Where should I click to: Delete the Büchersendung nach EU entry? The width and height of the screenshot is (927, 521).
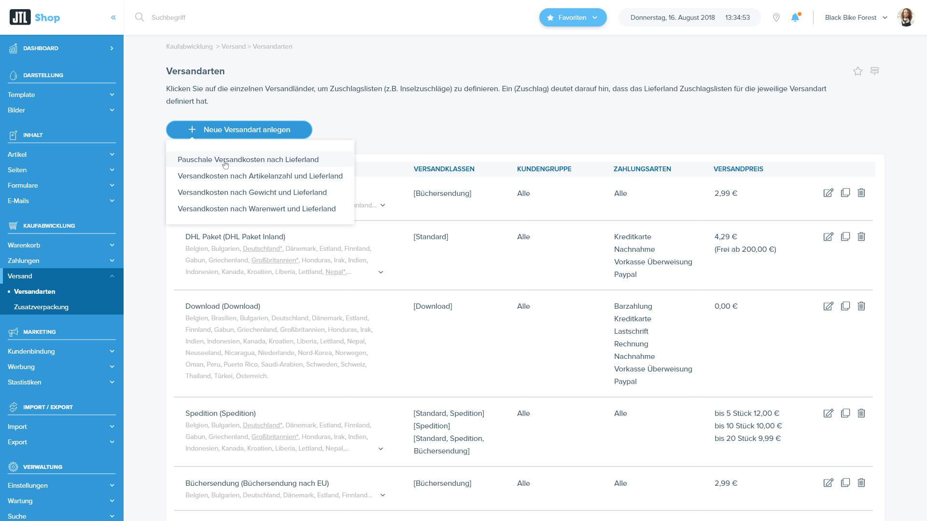pos(861,482)
